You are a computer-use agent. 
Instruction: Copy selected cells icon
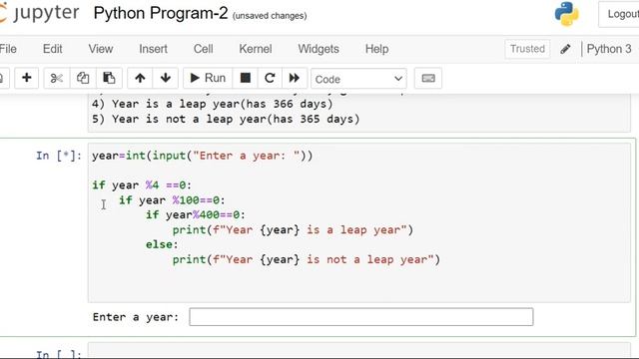(x=83, y=78)
